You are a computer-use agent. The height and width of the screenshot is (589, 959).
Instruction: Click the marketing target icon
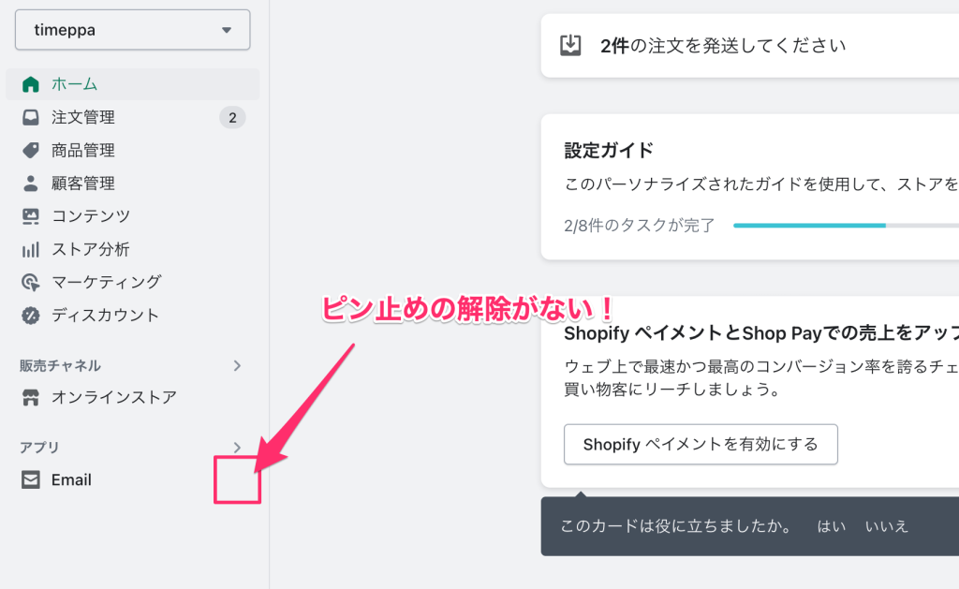[30, 282]
